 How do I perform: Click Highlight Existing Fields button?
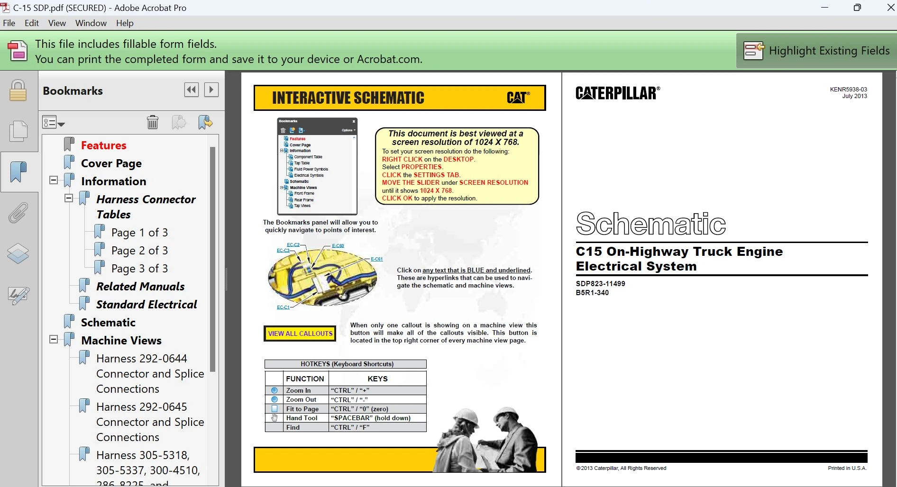(816, 51)
